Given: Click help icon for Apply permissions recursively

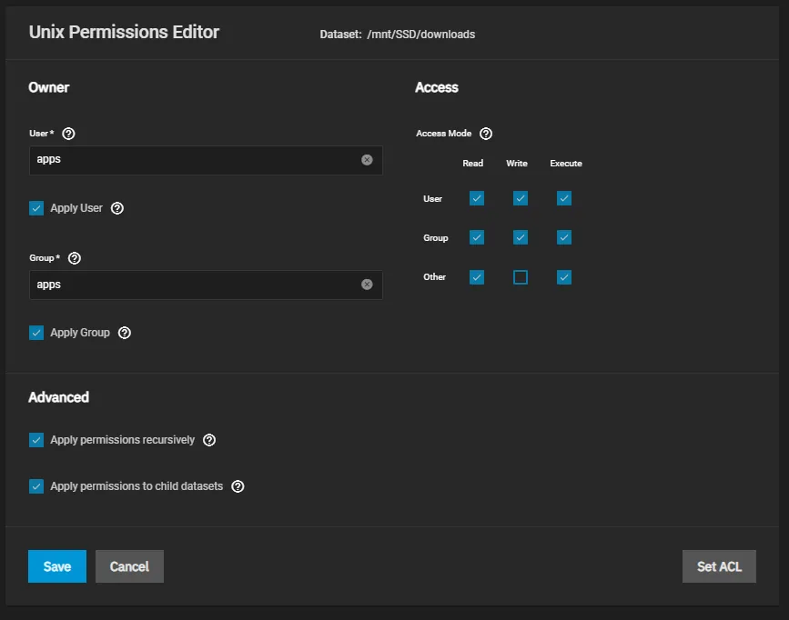Looking at the screenshot, I should [209, 440].
